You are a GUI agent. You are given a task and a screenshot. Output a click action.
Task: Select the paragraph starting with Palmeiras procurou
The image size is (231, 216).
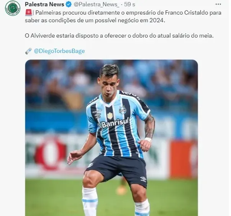[123, 16]
